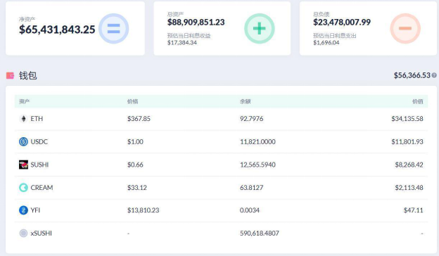
Task: Click the wallet total $56,366.53
Action: 412,75
